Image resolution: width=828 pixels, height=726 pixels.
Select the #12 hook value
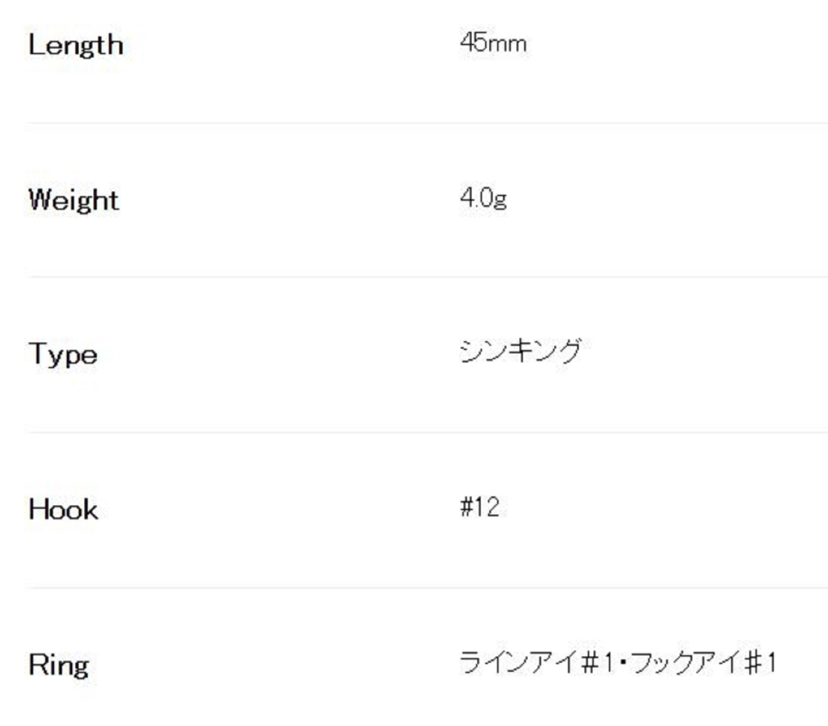point(480,507)
